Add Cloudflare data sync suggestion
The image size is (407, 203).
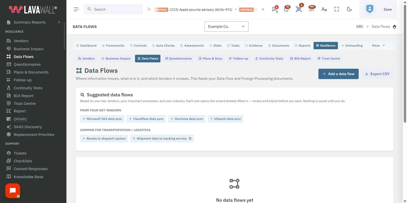pyautogui.click(x=146, y=119)
